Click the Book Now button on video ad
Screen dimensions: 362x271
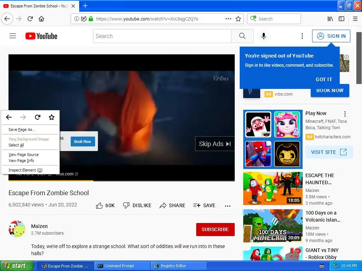[83, 141]
